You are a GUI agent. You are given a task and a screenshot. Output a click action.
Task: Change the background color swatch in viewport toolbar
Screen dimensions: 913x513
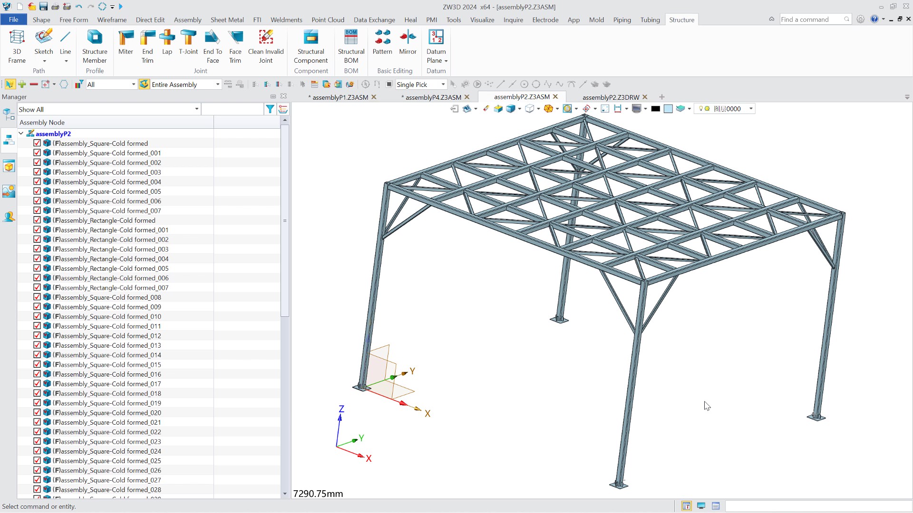pos(656,108)
